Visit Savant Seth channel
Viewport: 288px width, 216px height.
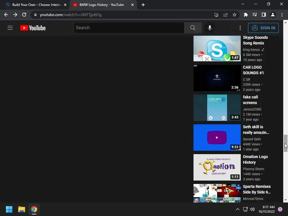coord(252,139)
